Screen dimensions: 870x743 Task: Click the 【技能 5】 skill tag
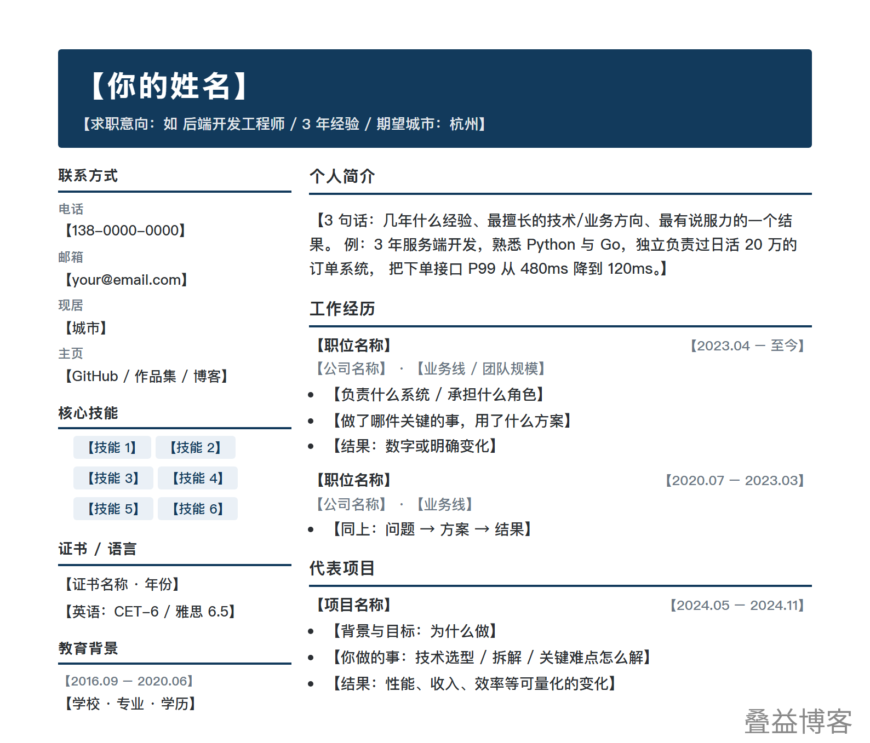pos(113,509)
